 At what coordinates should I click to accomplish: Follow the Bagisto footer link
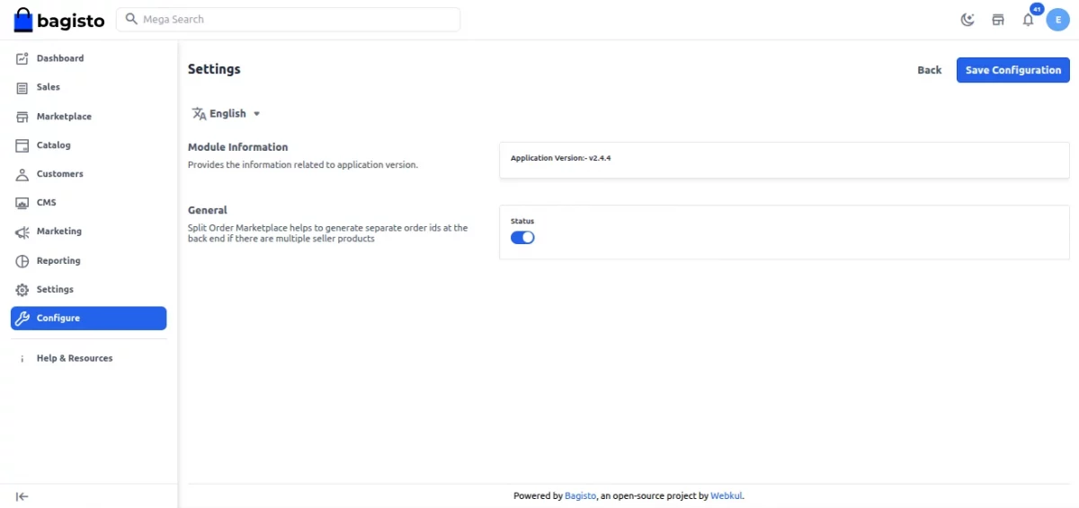(x=581, y=495)
